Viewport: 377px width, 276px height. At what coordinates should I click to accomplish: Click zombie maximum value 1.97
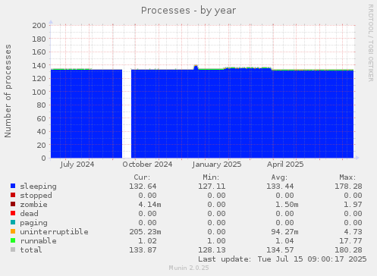353,205
